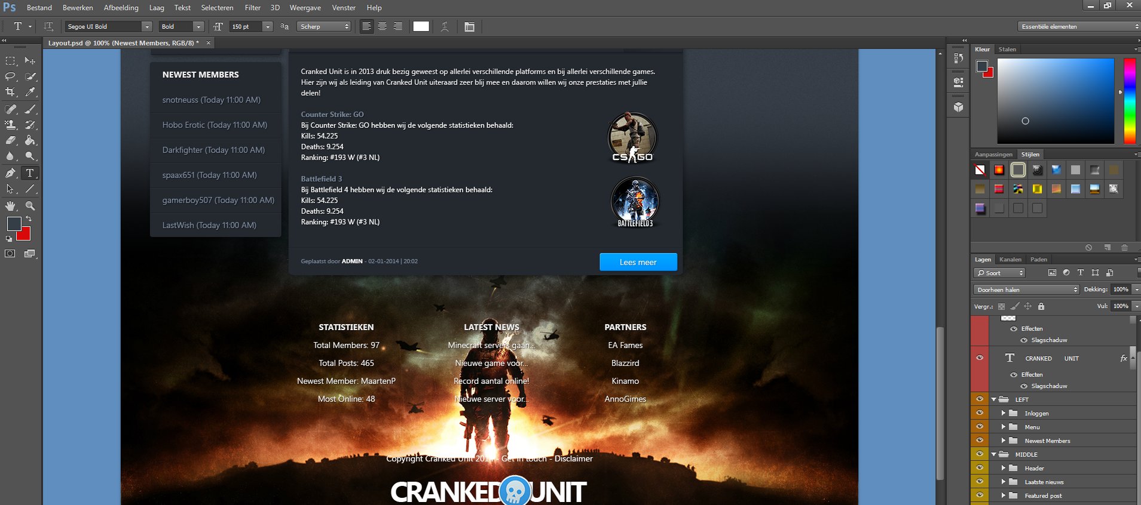Select the Move tool
Screen dimensions: 1141x505
click(30, 61)
